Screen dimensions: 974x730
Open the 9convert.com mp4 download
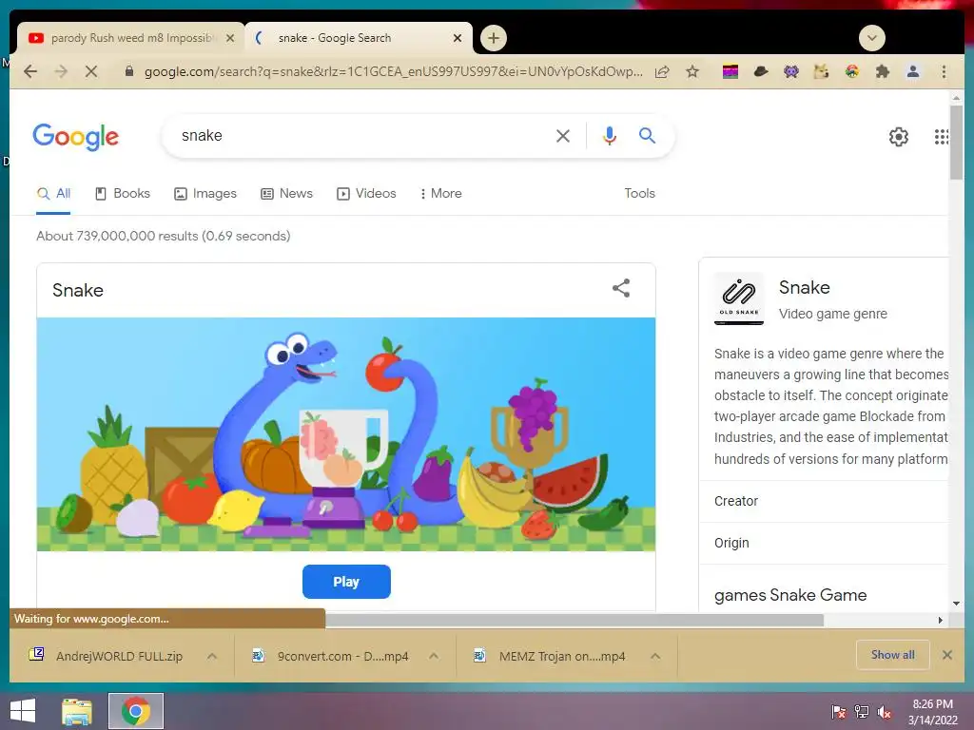[332, 656]
